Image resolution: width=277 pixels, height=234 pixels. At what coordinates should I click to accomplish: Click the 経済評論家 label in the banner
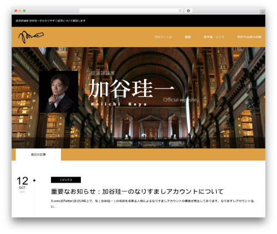(102, 73)
